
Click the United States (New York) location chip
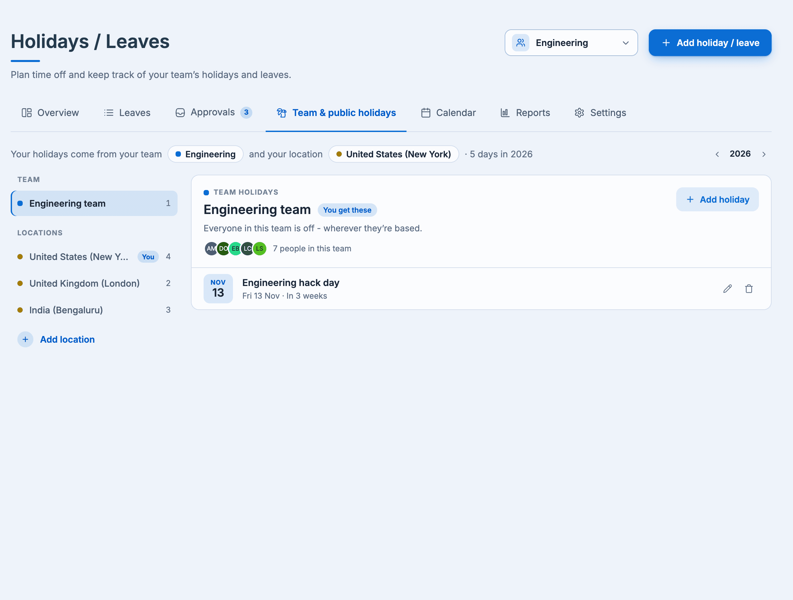tap(393, 154)
